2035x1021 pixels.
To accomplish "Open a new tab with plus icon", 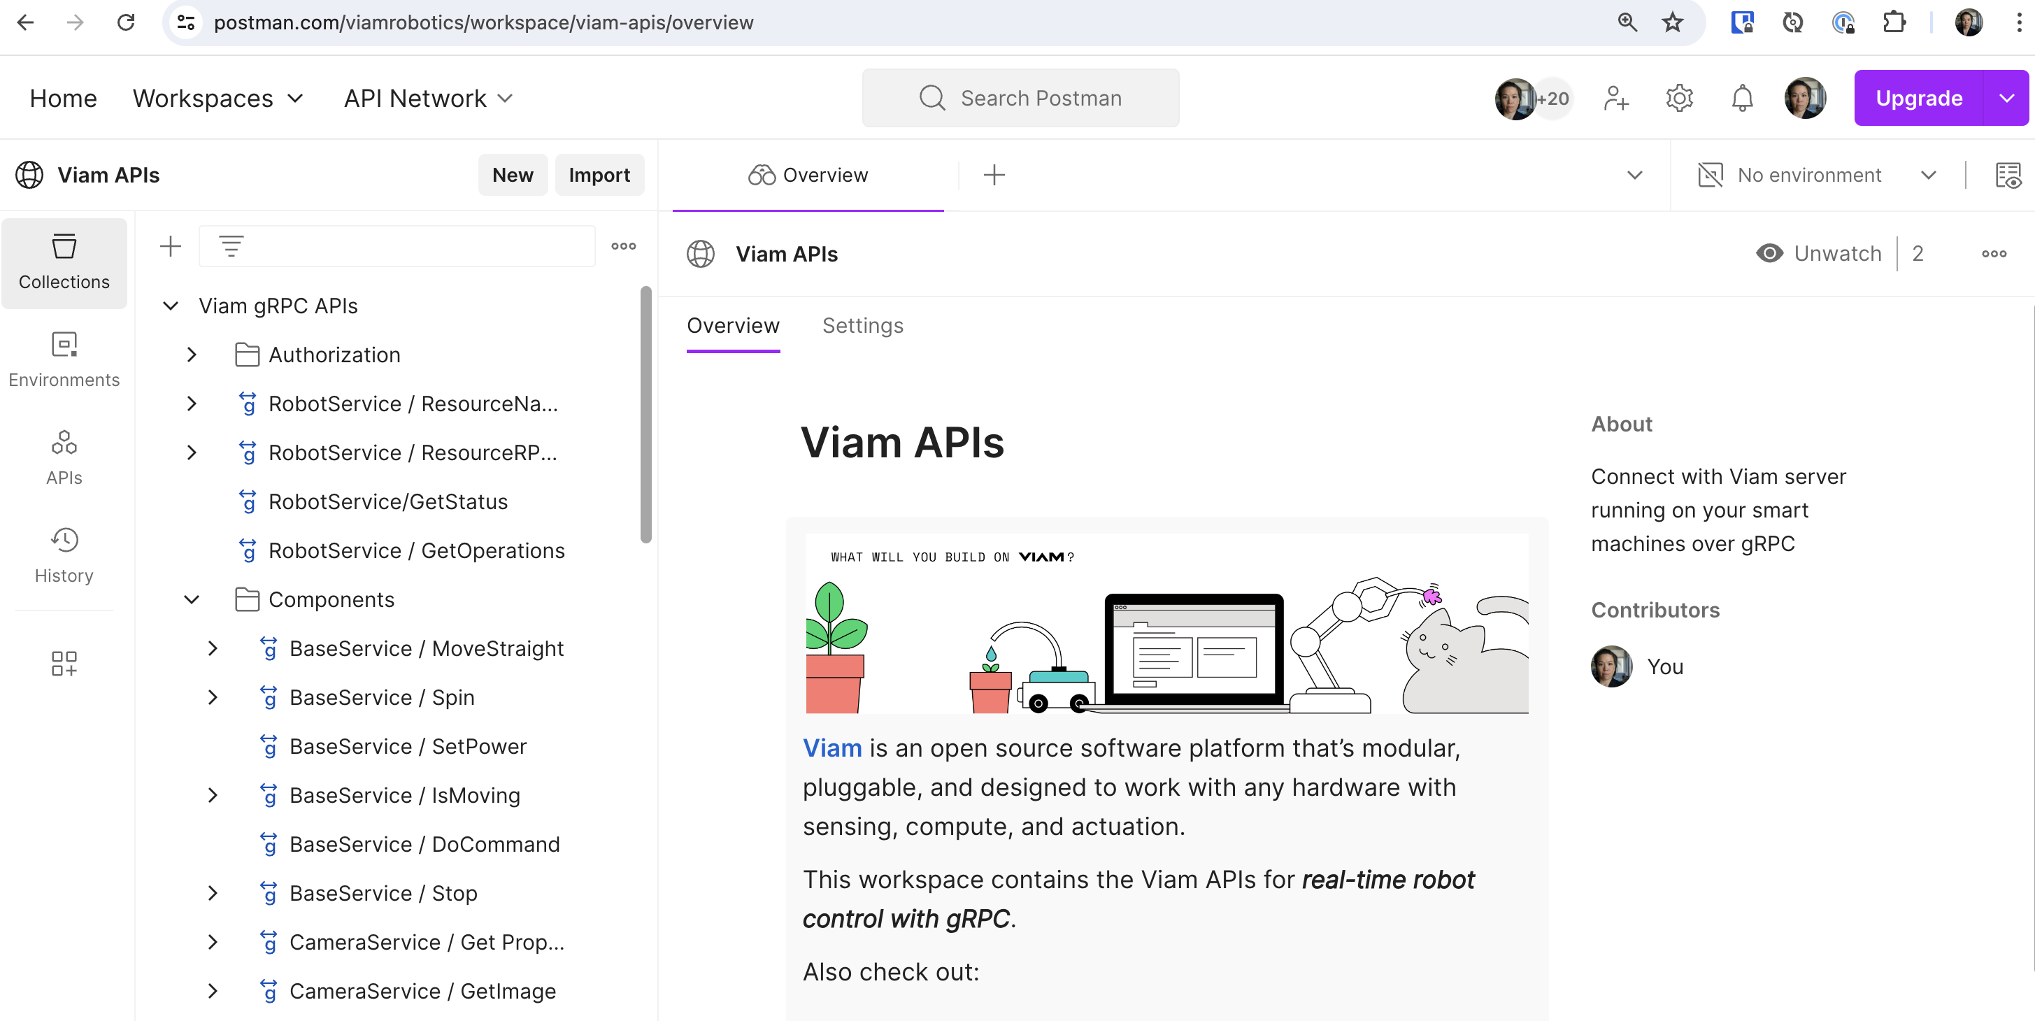I will pos(994,175).
